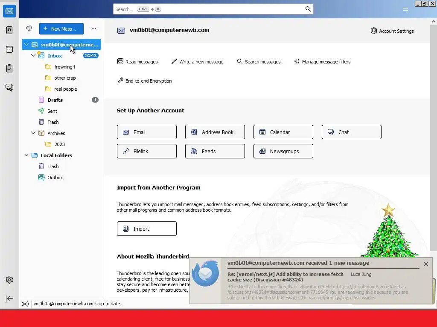Viewport: 437px width, 327px height.
Task: Open the Mail space icon
Action: [x=9, y=11]
